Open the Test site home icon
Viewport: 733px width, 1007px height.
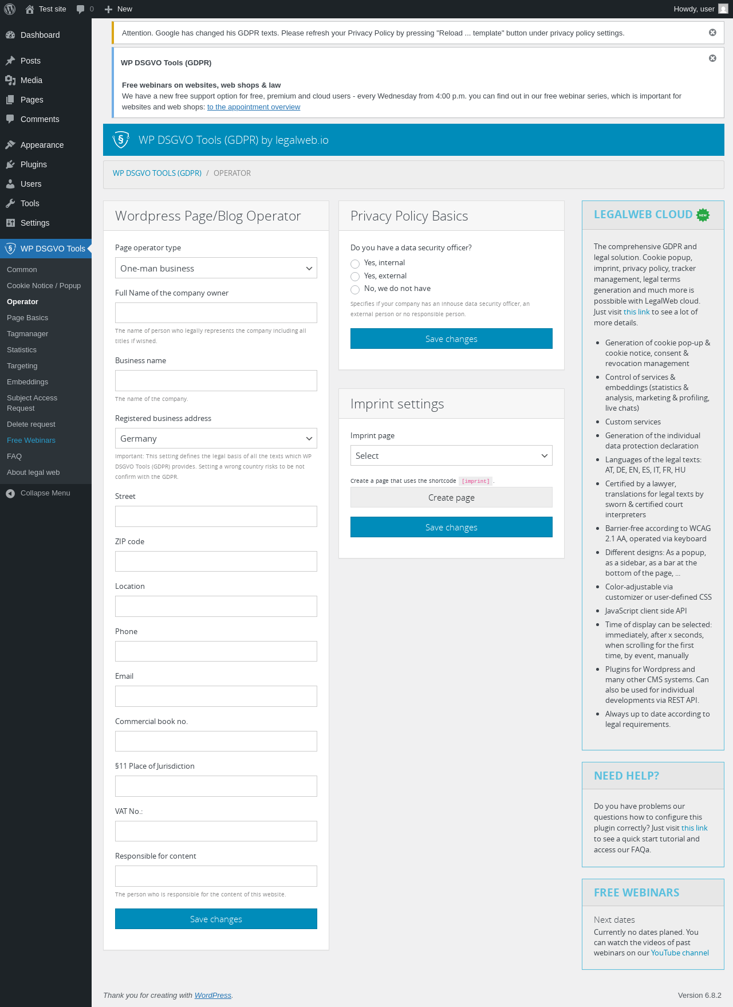point(30,9)
